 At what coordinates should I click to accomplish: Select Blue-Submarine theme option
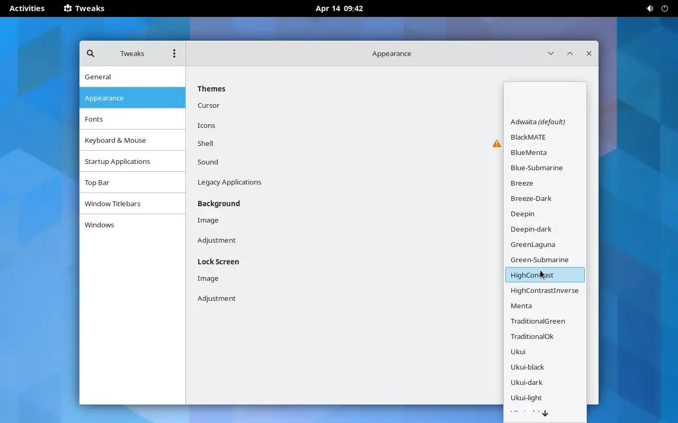(x=545, y=168)
